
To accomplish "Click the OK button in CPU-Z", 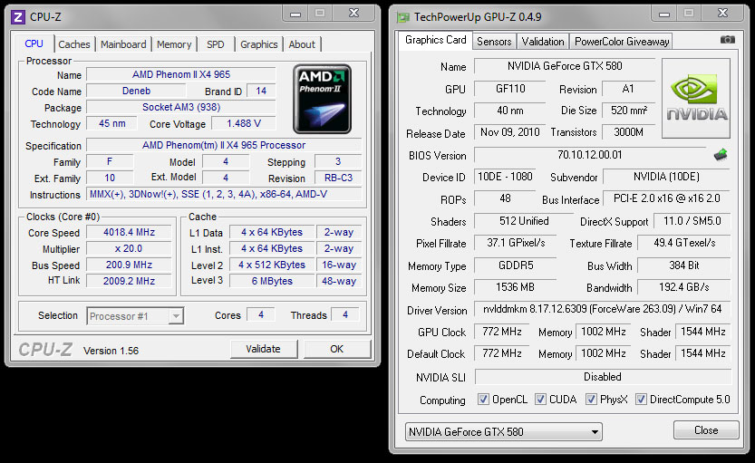I will (x=336, y=349).
